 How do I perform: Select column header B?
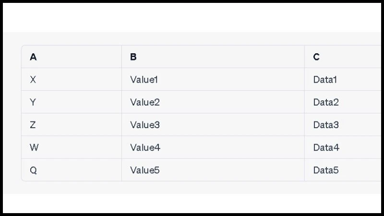[x=133, y=57]
